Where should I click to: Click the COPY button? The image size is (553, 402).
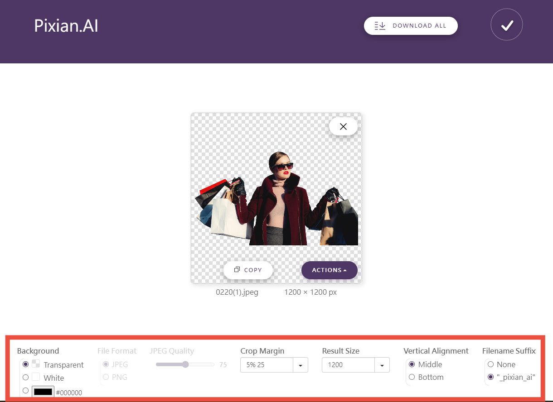tap(248, 270)
